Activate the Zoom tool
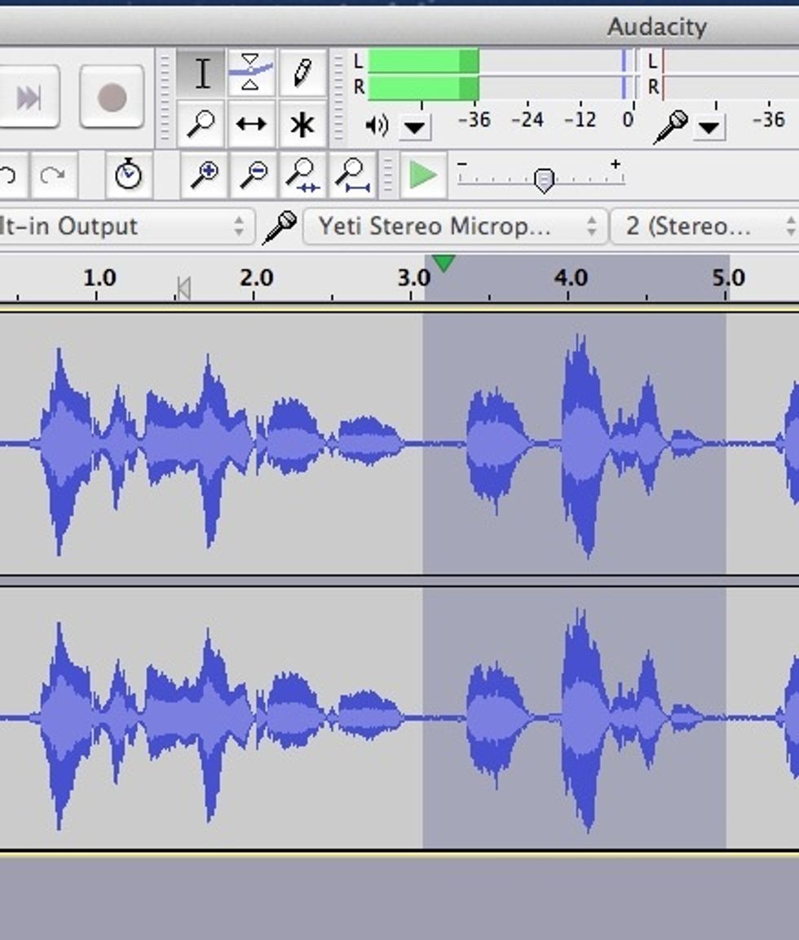799x940 pixels. click(x=202, y=124)
